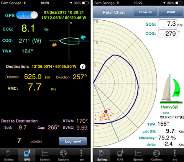Tap the destination coordinates text
Screen dimensions: 184x162
(x=54, y=67)
